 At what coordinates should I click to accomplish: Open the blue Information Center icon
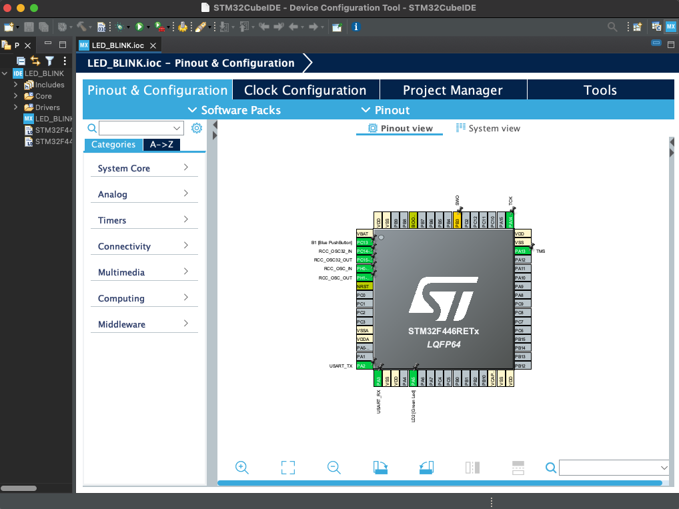[x=356, y=27]
